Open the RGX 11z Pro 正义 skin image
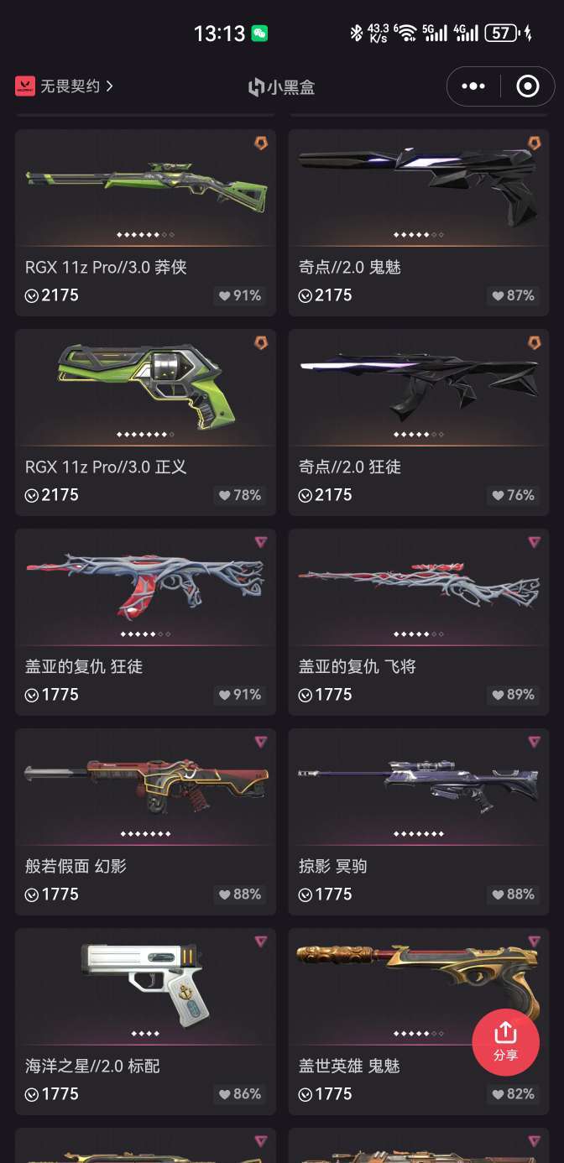Viewport: 564px width, 1163px height. pyautogui.click(x=145, y=386)
